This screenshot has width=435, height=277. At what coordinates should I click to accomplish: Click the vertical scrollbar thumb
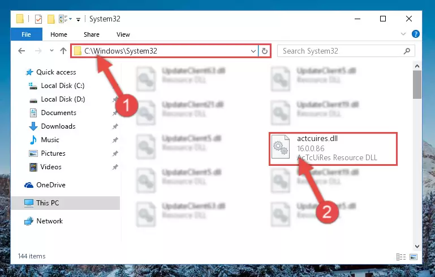click(x=417, y=85)
